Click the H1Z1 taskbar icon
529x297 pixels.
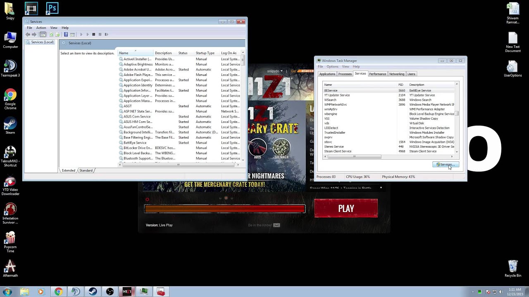click(127, 292)
